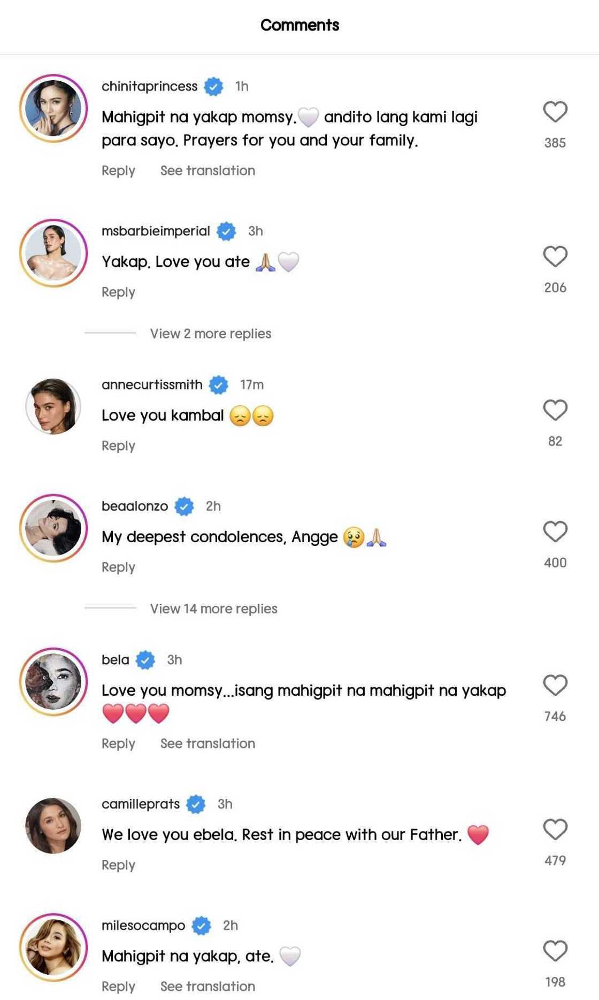The width and height of the screenshot is (599, 1000).
Task: Reply to camilleprats's comment
Action: pos(118,865)
